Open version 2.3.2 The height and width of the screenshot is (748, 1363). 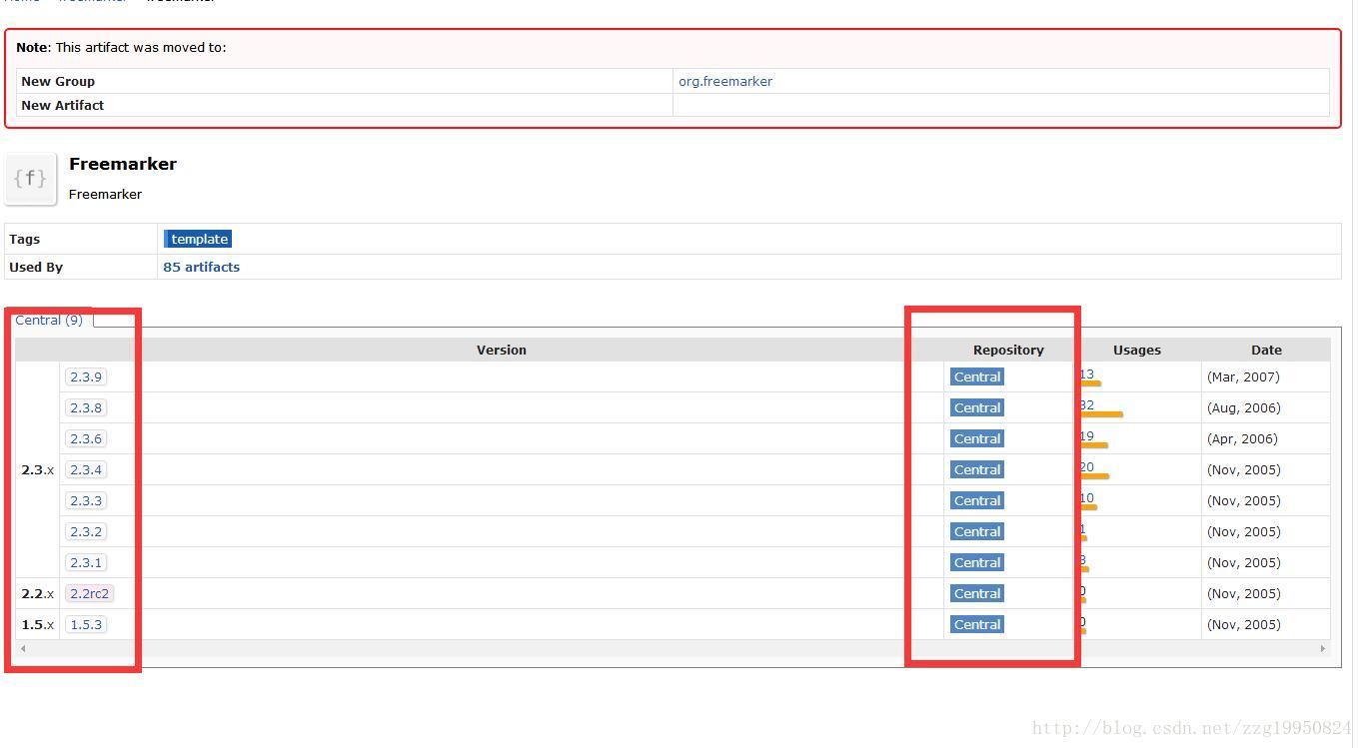click(x=86, y=531)
